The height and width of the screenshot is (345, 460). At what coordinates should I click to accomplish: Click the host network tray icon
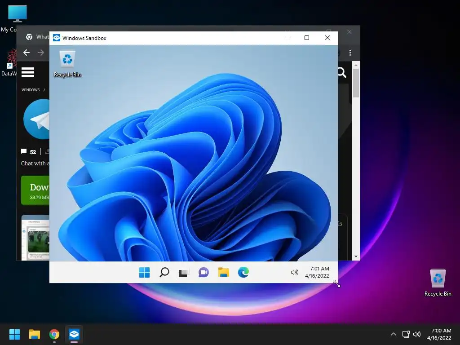(x=406, y=334)
